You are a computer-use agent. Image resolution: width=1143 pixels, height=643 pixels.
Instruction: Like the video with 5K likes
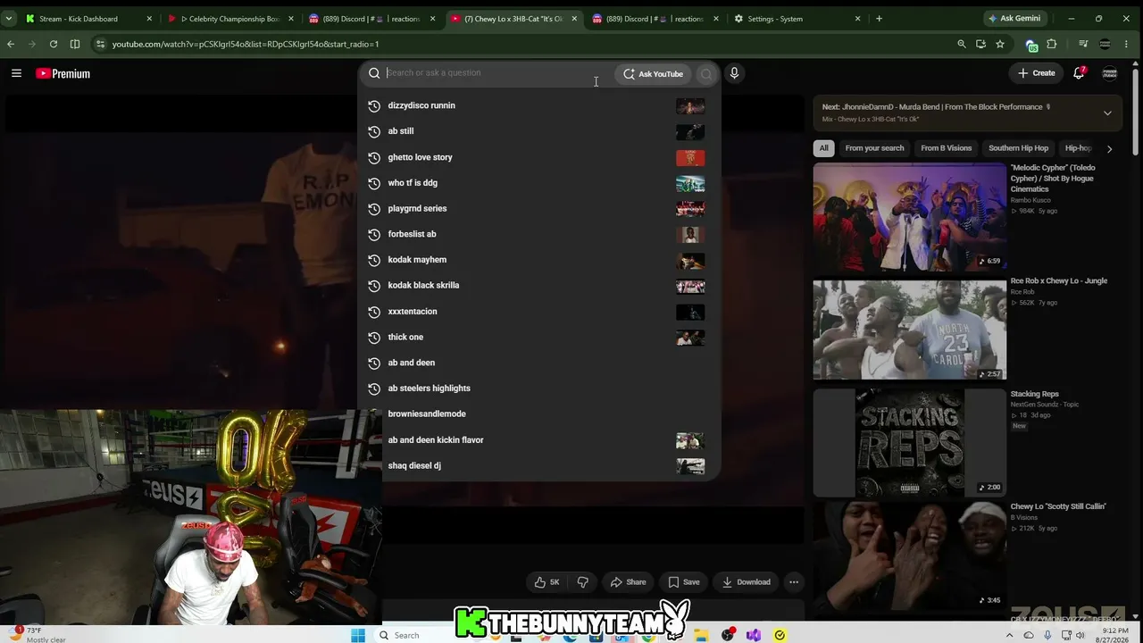pyautogui.click(x=546, y=582)
